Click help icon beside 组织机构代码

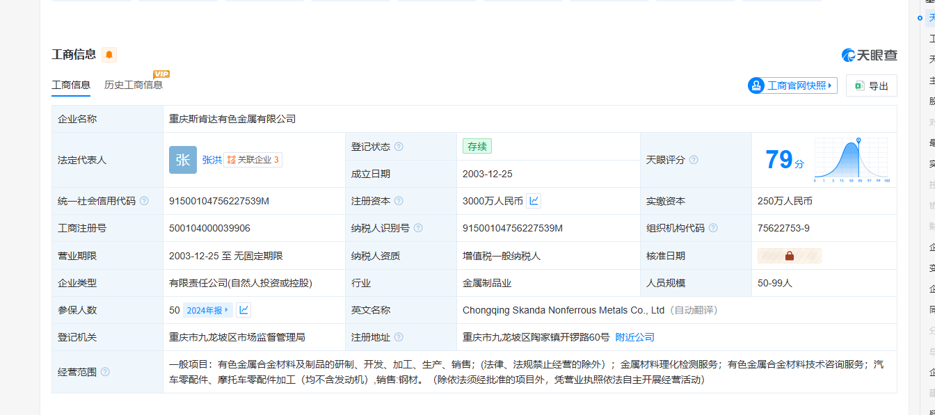(x=713, y=228)
